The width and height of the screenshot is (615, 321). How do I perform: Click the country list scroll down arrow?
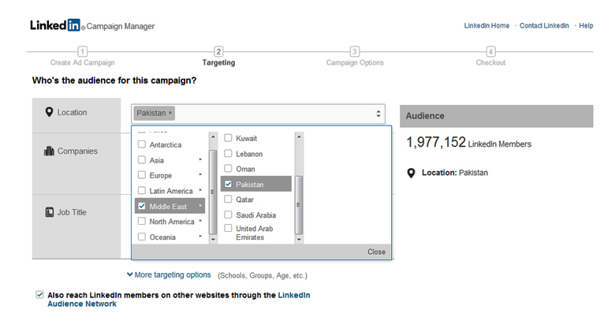[x=299, y=239]
